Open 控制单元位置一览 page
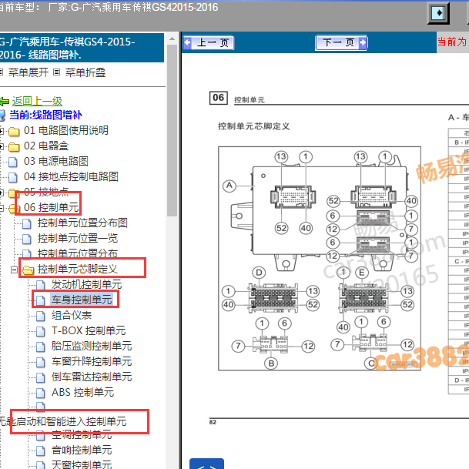 tap(78, 239)
